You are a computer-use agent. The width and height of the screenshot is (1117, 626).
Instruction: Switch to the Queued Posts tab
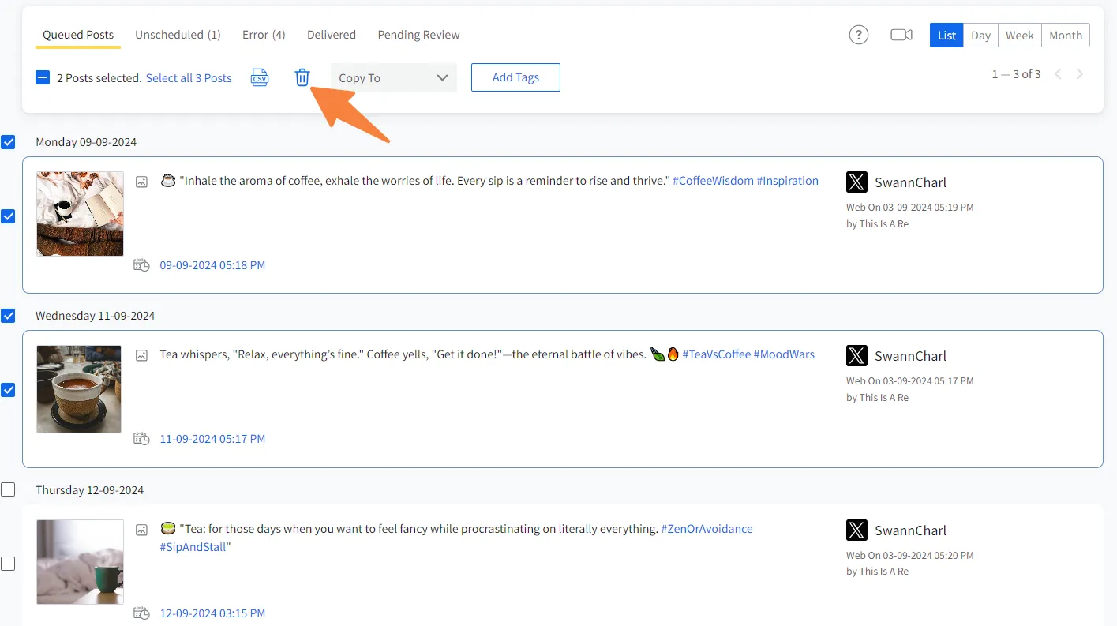click(78, 35)
